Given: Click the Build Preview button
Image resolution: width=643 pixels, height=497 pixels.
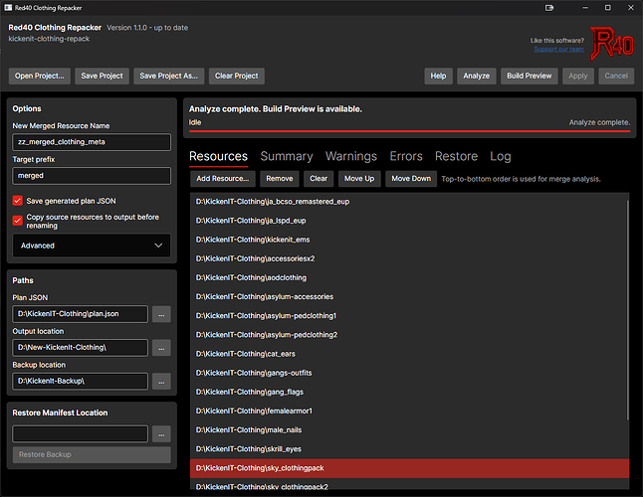Looking at the screenshot, I should point(529,77).
